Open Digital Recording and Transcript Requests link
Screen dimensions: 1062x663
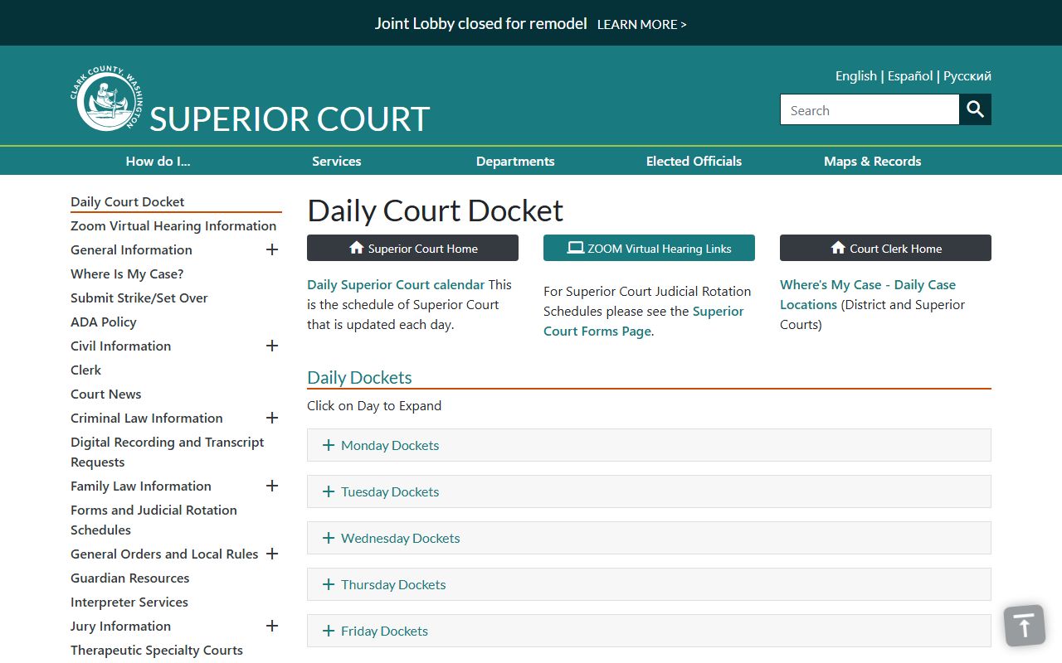[x=168, y=452]
